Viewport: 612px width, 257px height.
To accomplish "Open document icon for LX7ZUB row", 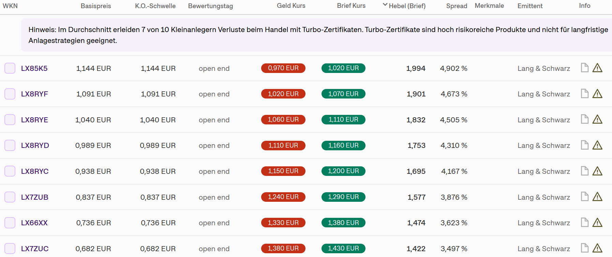I will click(585, 197).
